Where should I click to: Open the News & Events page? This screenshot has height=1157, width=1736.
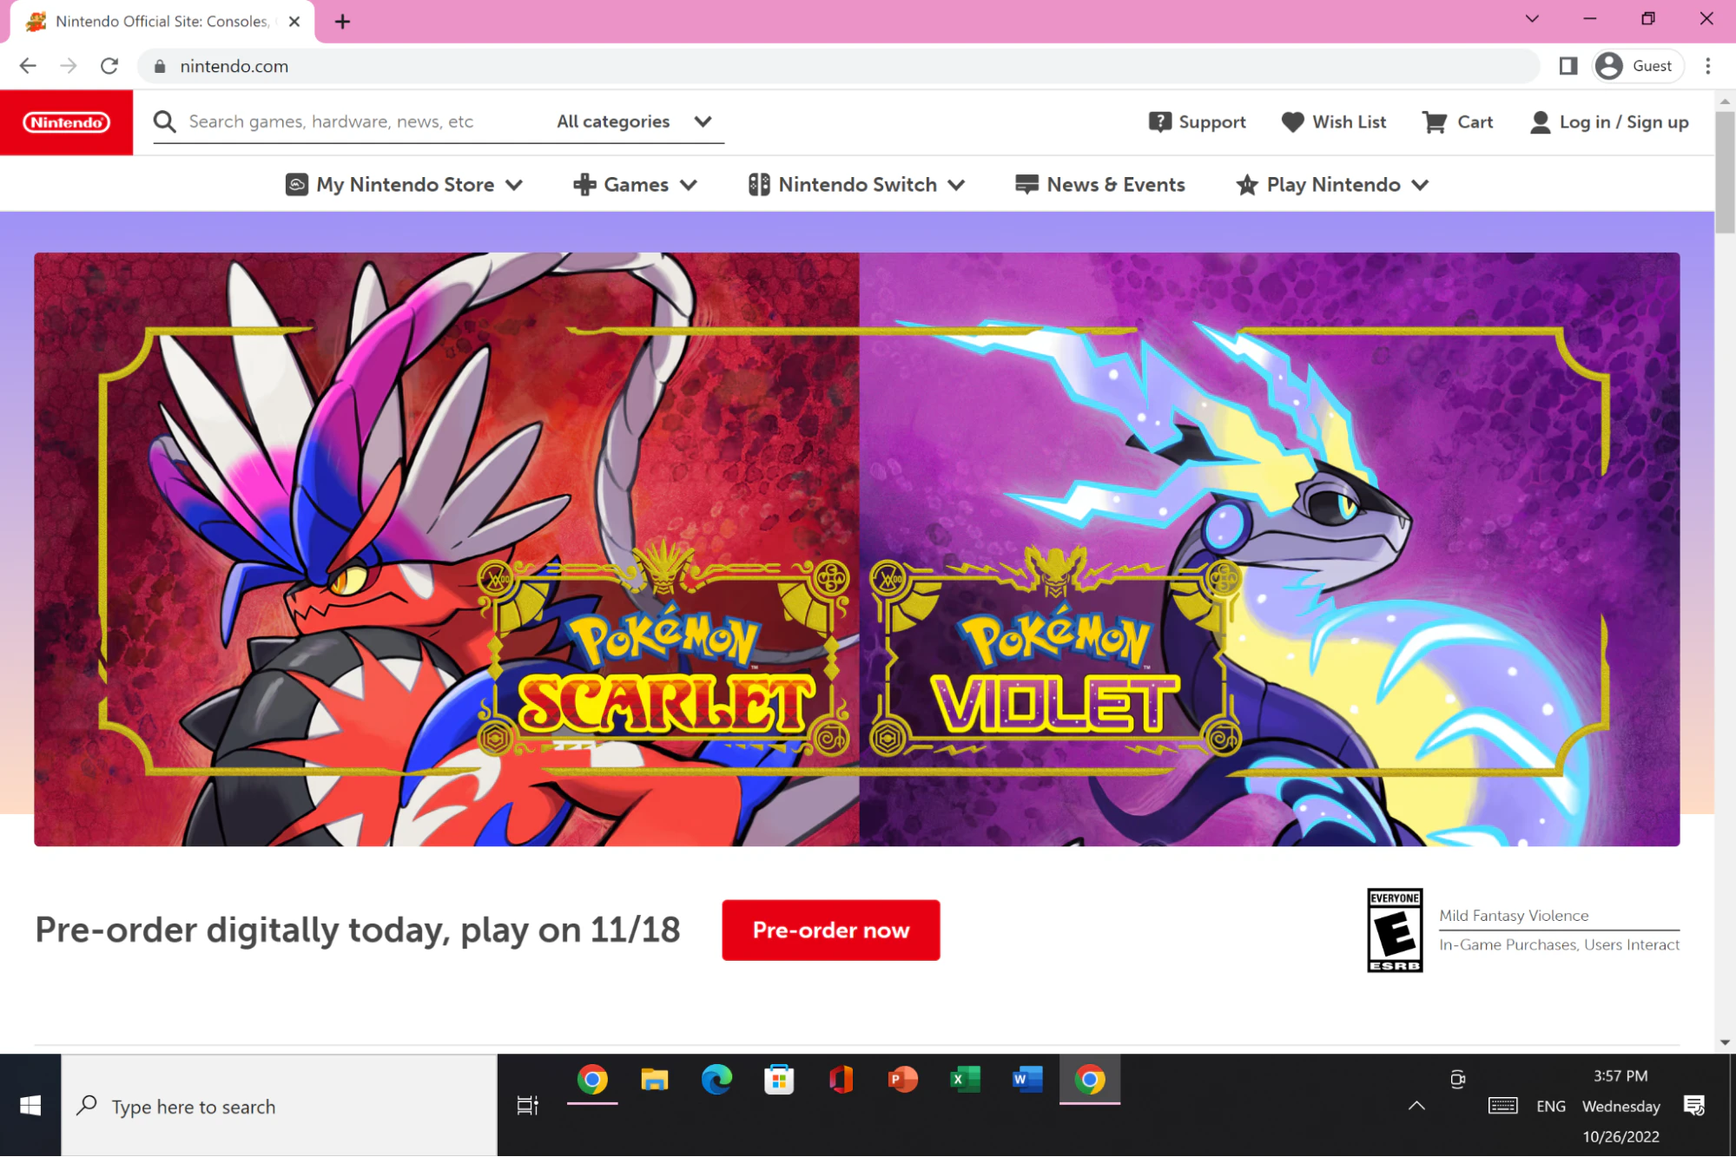(1099, 185)
